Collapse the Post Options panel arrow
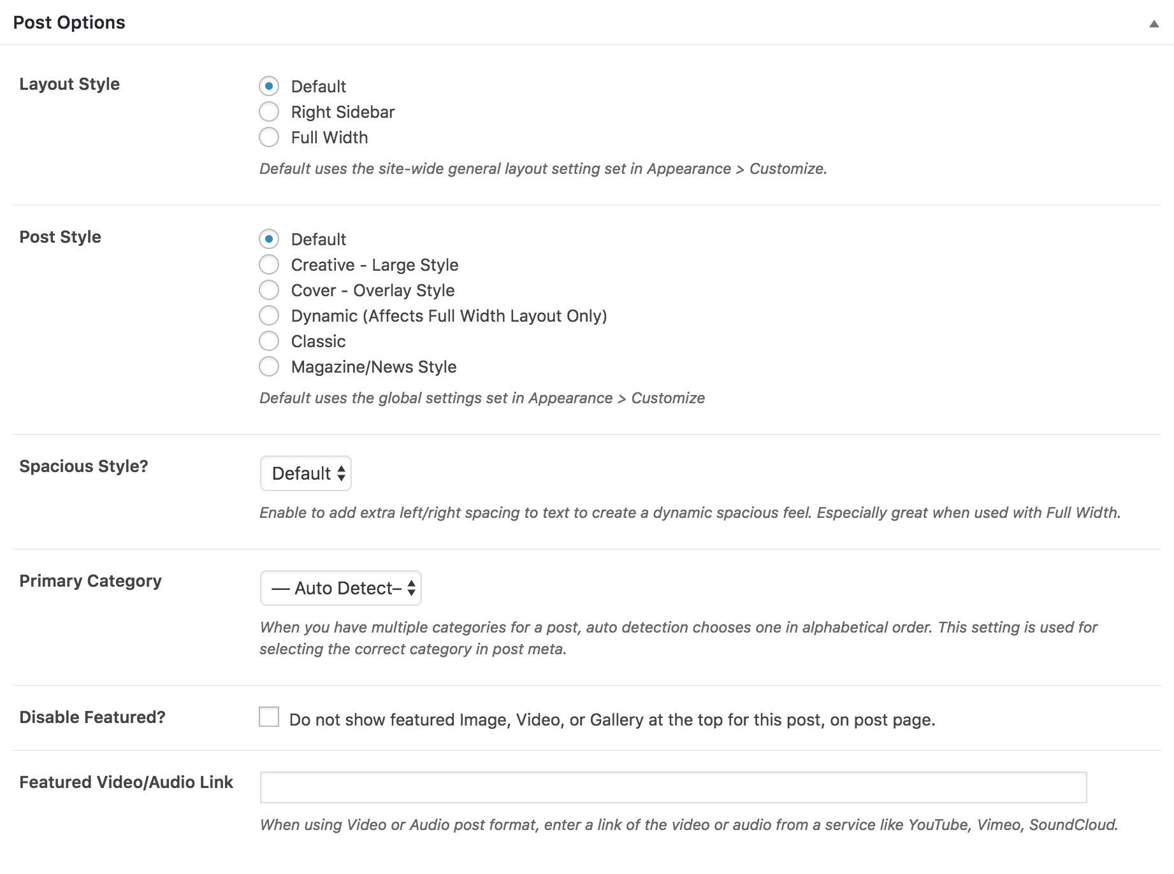Image resolution: width=1174 pixels, height=874 pixels. (x=1154, y=24)
